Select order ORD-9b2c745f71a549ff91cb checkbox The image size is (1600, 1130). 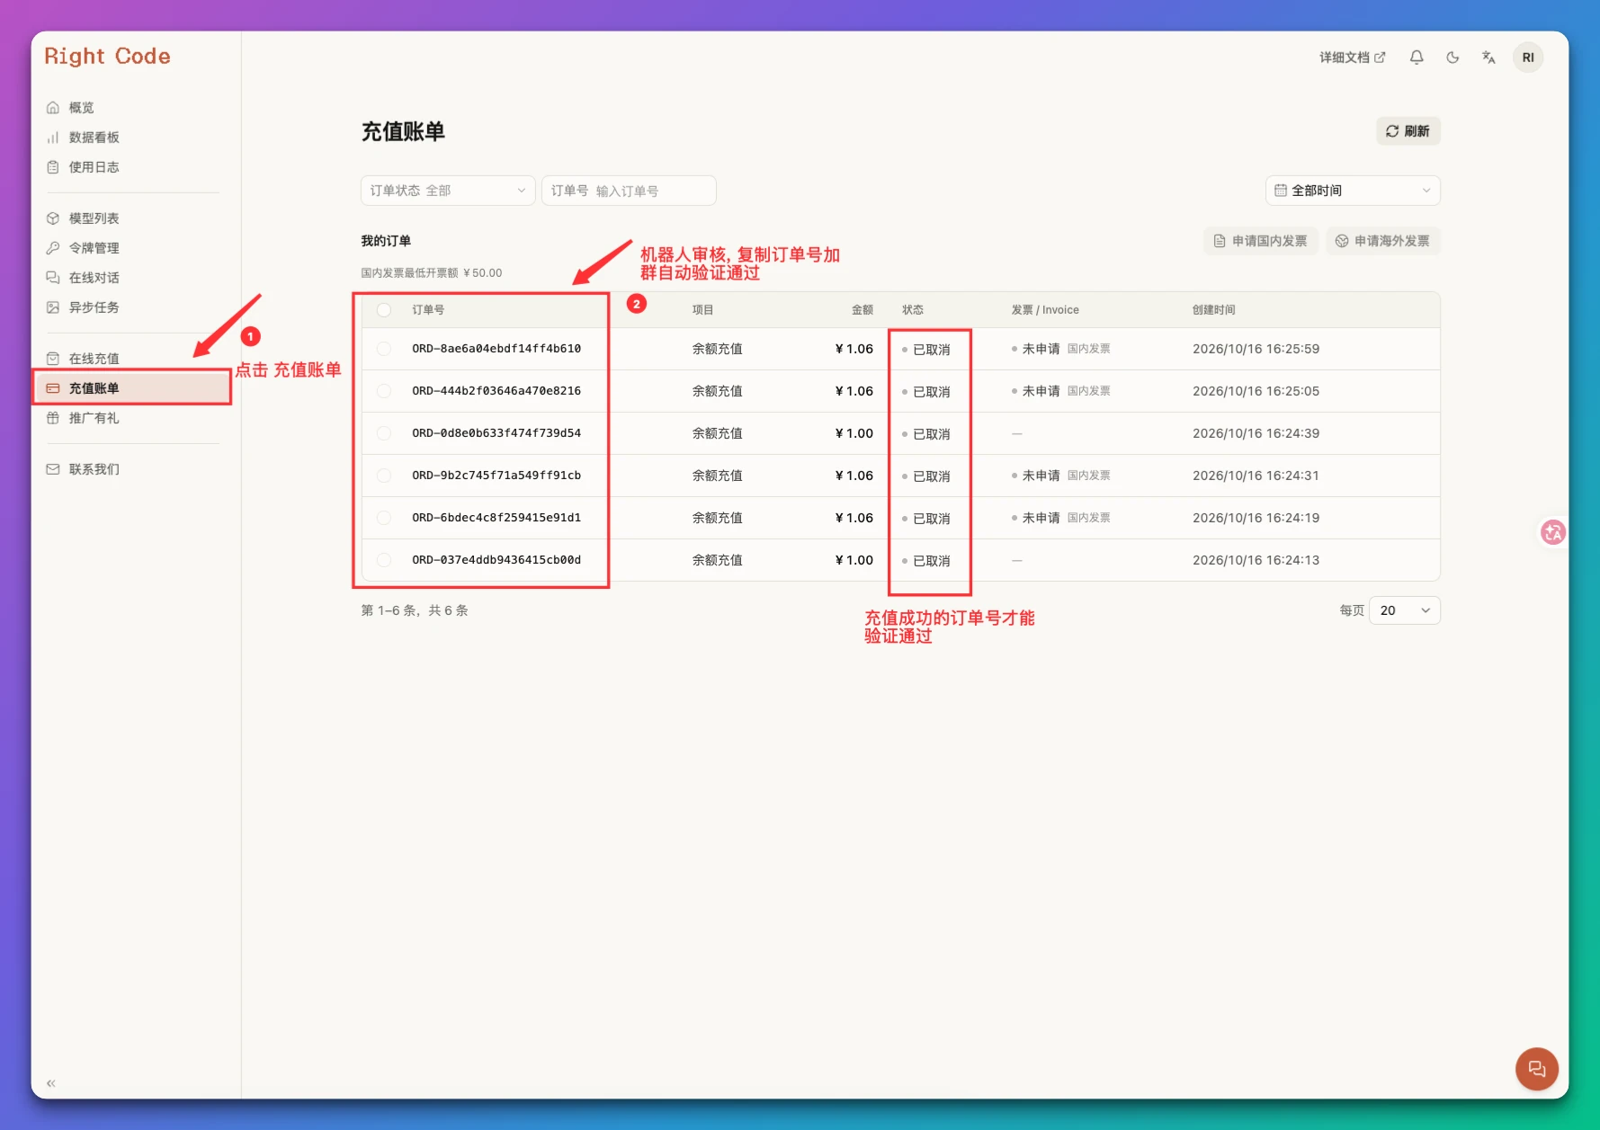384,476
